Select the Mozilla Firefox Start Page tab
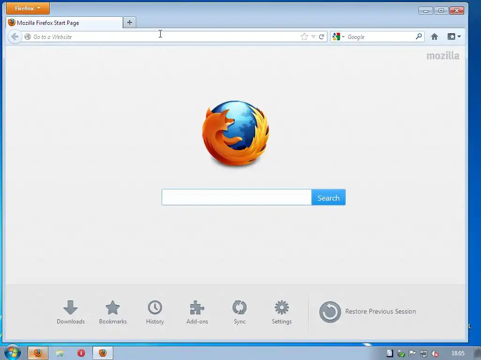 pyautogui.click(x=64, y=22)
